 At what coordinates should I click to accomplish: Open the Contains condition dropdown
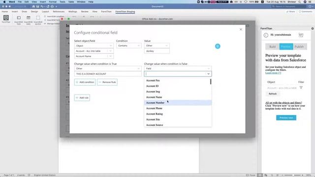point(128,46)
